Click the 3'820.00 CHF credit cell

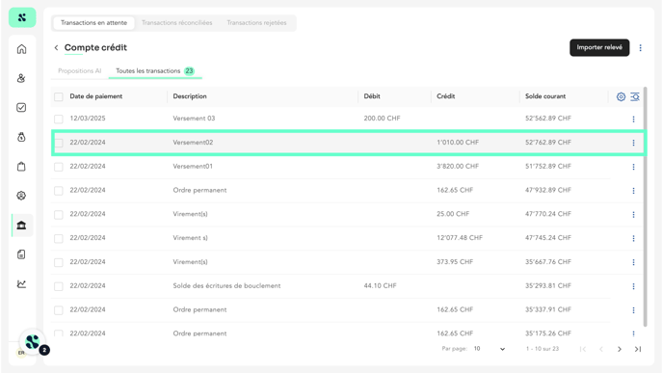(x=458, y=166)
